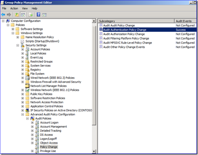Click the Export List toolbar icon
Image resolution: width=198 pixels, height=155 pixels.
point(30,15)
